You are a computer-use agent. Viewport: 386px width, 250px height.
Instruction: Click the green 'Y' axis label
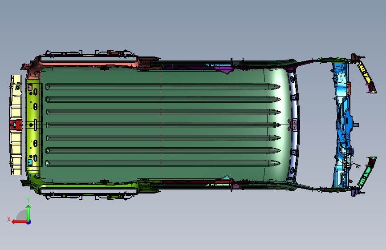pyautogui.click(x=28, y=200)
